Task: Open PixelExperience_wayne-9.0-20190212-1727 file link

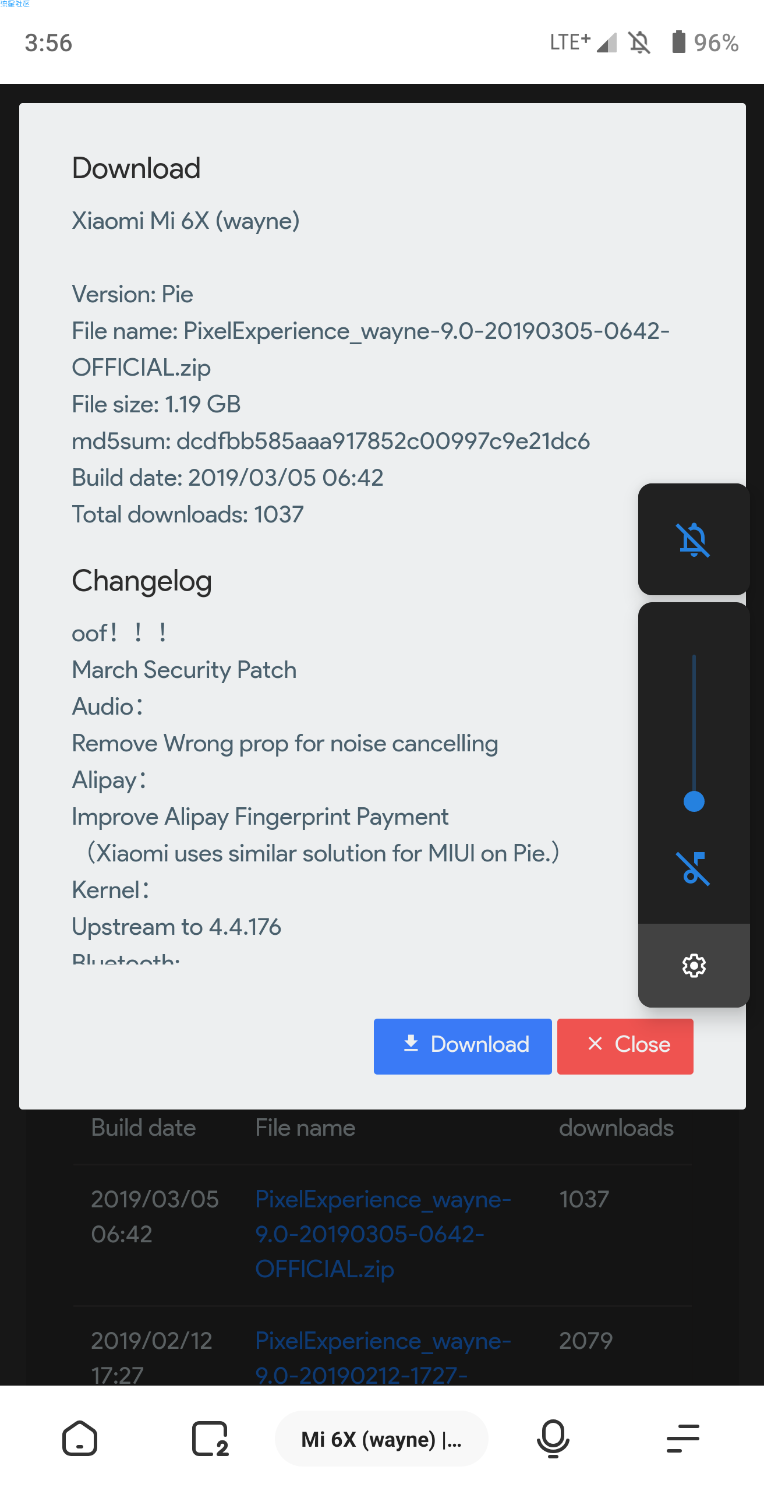Action: 383,1357
